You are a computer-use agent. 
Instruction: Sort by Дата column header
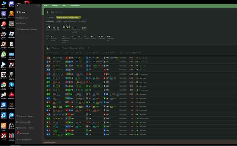coord(140,53)
